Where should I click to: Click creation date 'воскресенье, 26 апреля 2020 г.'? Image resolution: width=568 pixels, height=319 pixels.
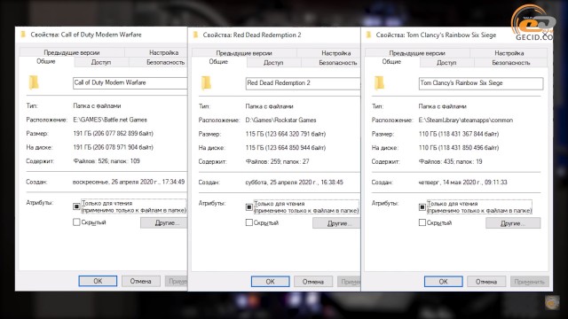(116, 182)
